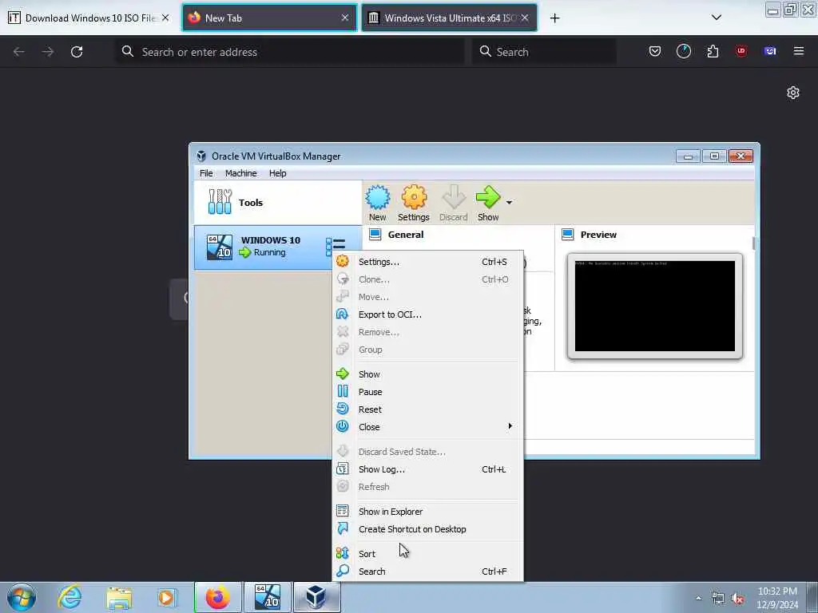This screenshot has height=613, width=818.
Task: Click Search in the context menu
Action: [x=428, y=571]
